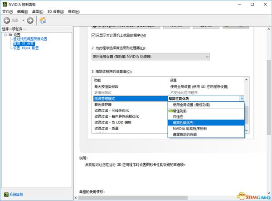Select 设置 PhysX 配置 in the task tree
Screen dimensions: 272x201
tap(26, 48)
